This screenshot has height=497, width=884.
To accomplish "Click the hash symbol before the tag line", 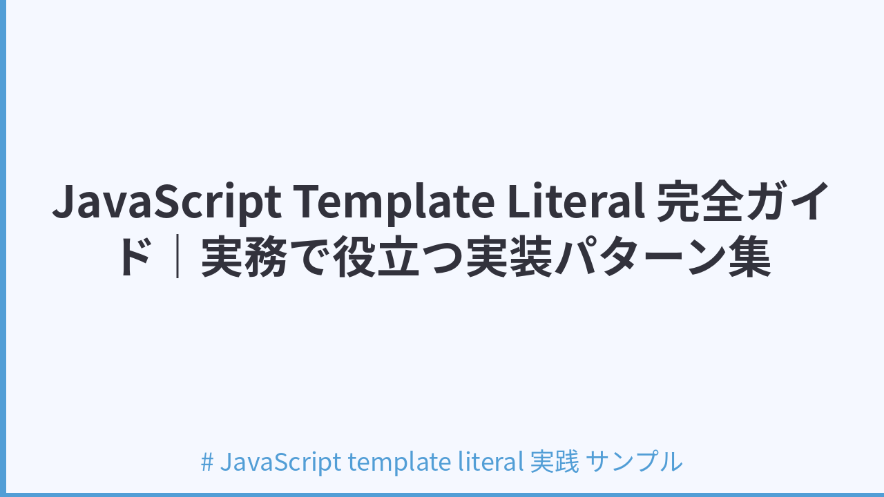I will (206, 462).
